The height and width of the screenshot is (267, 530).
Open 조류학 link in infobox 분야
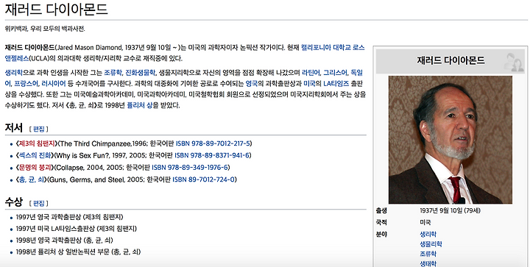pyautogui.click(x=428, y=254)
